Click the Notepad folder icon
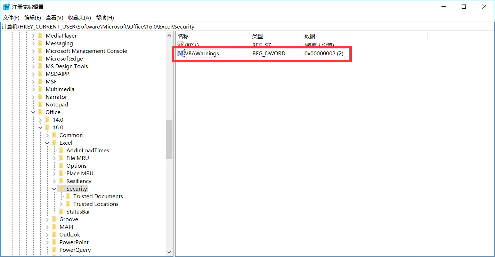Screen dimensions: 495x257 pyautogui.click(x=40, y=104)
